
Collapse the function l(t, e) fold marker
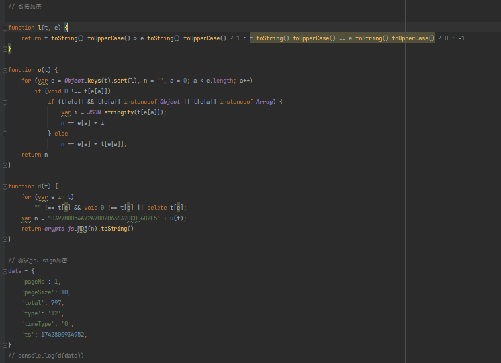(5, 28)
